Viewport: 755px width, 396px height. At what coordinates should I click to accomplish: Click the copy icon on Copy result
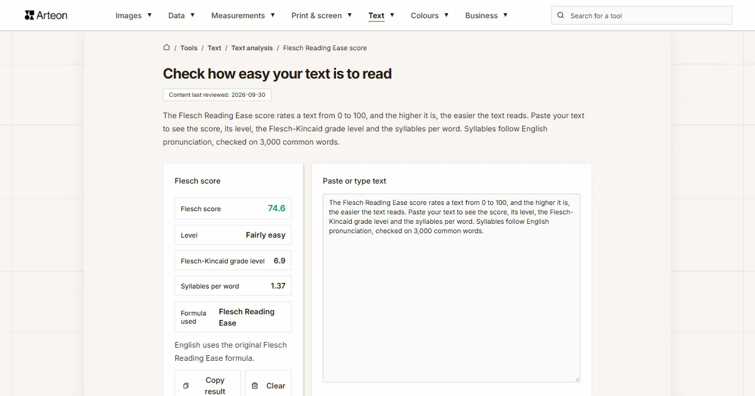click(x=186, y=386)
